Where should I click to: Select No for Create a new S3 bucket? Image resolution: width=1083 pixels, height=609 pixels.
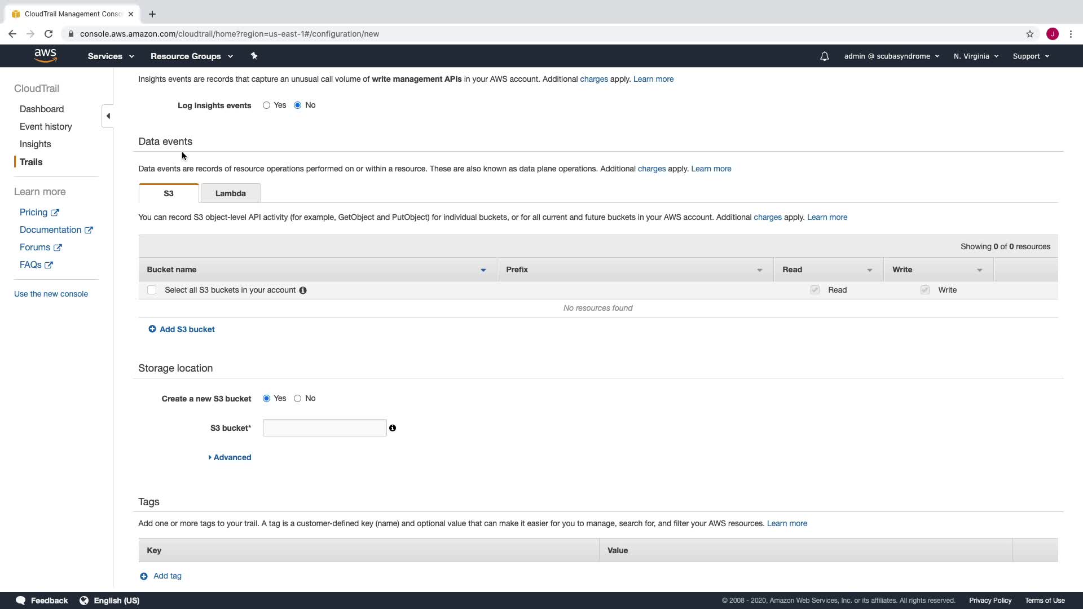pos(297,399)
